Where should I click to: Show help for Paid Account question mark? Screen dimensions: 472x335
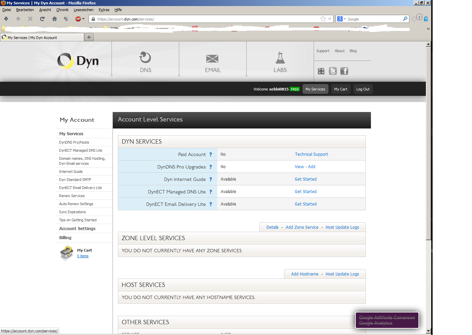click(x=211, y=154)
